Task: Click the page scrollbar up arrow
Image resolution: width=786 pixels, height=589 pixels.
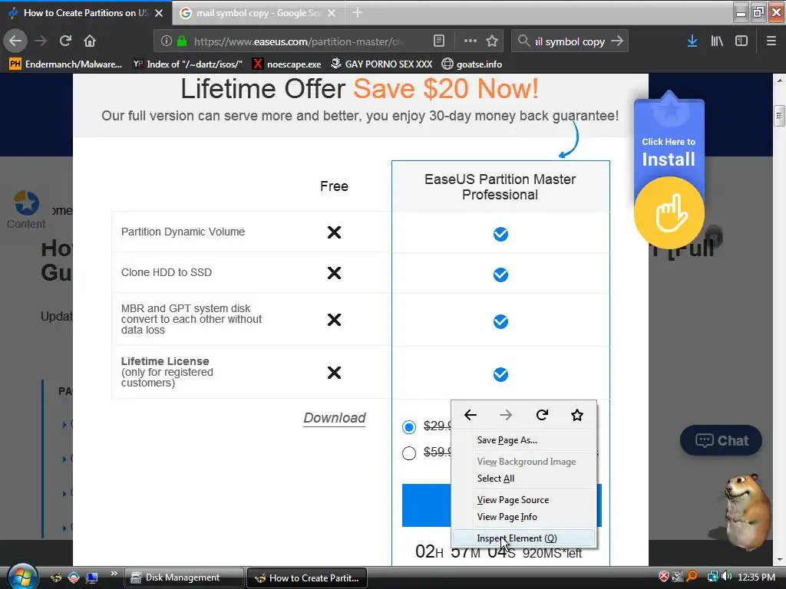Action: pos(780,80)
